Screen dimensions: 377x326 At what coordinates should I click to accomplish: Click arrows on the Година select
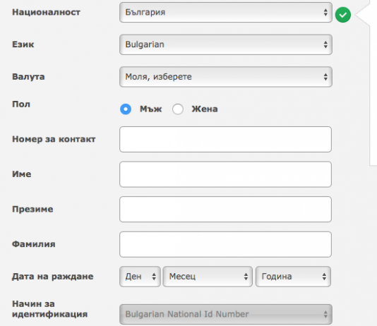click(324, 277)
